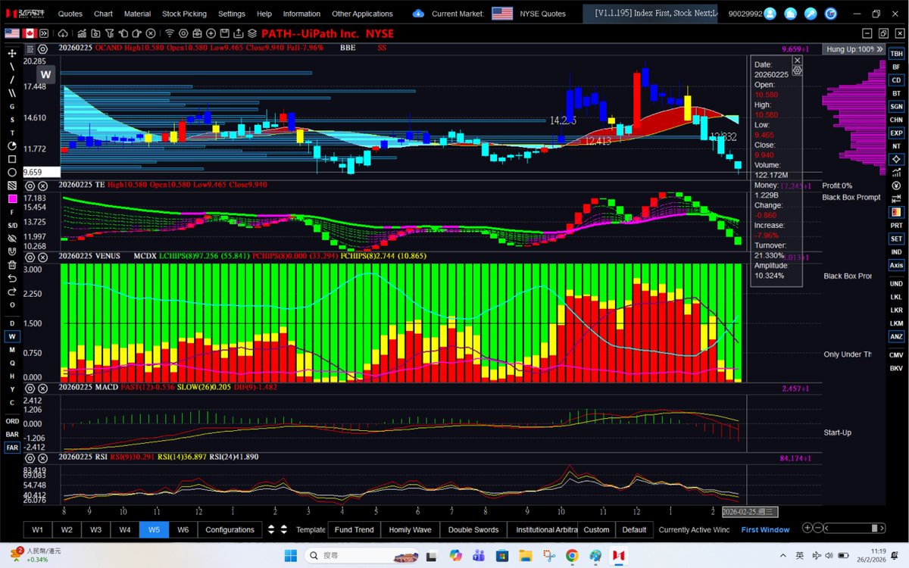
Task: Open the Stock Picking menu
Action: coord(184,14)
